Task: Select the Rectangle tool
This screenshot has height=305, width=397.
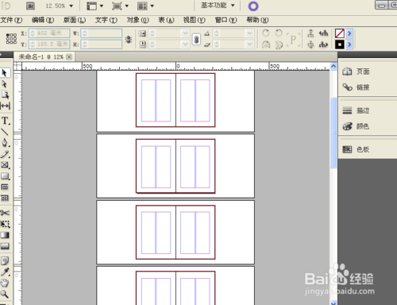Action: (x=5, y=176)
